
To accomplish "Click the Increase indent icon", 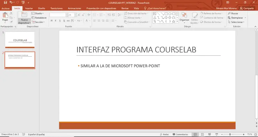I will pyautogui.click(x=113, y=15).
